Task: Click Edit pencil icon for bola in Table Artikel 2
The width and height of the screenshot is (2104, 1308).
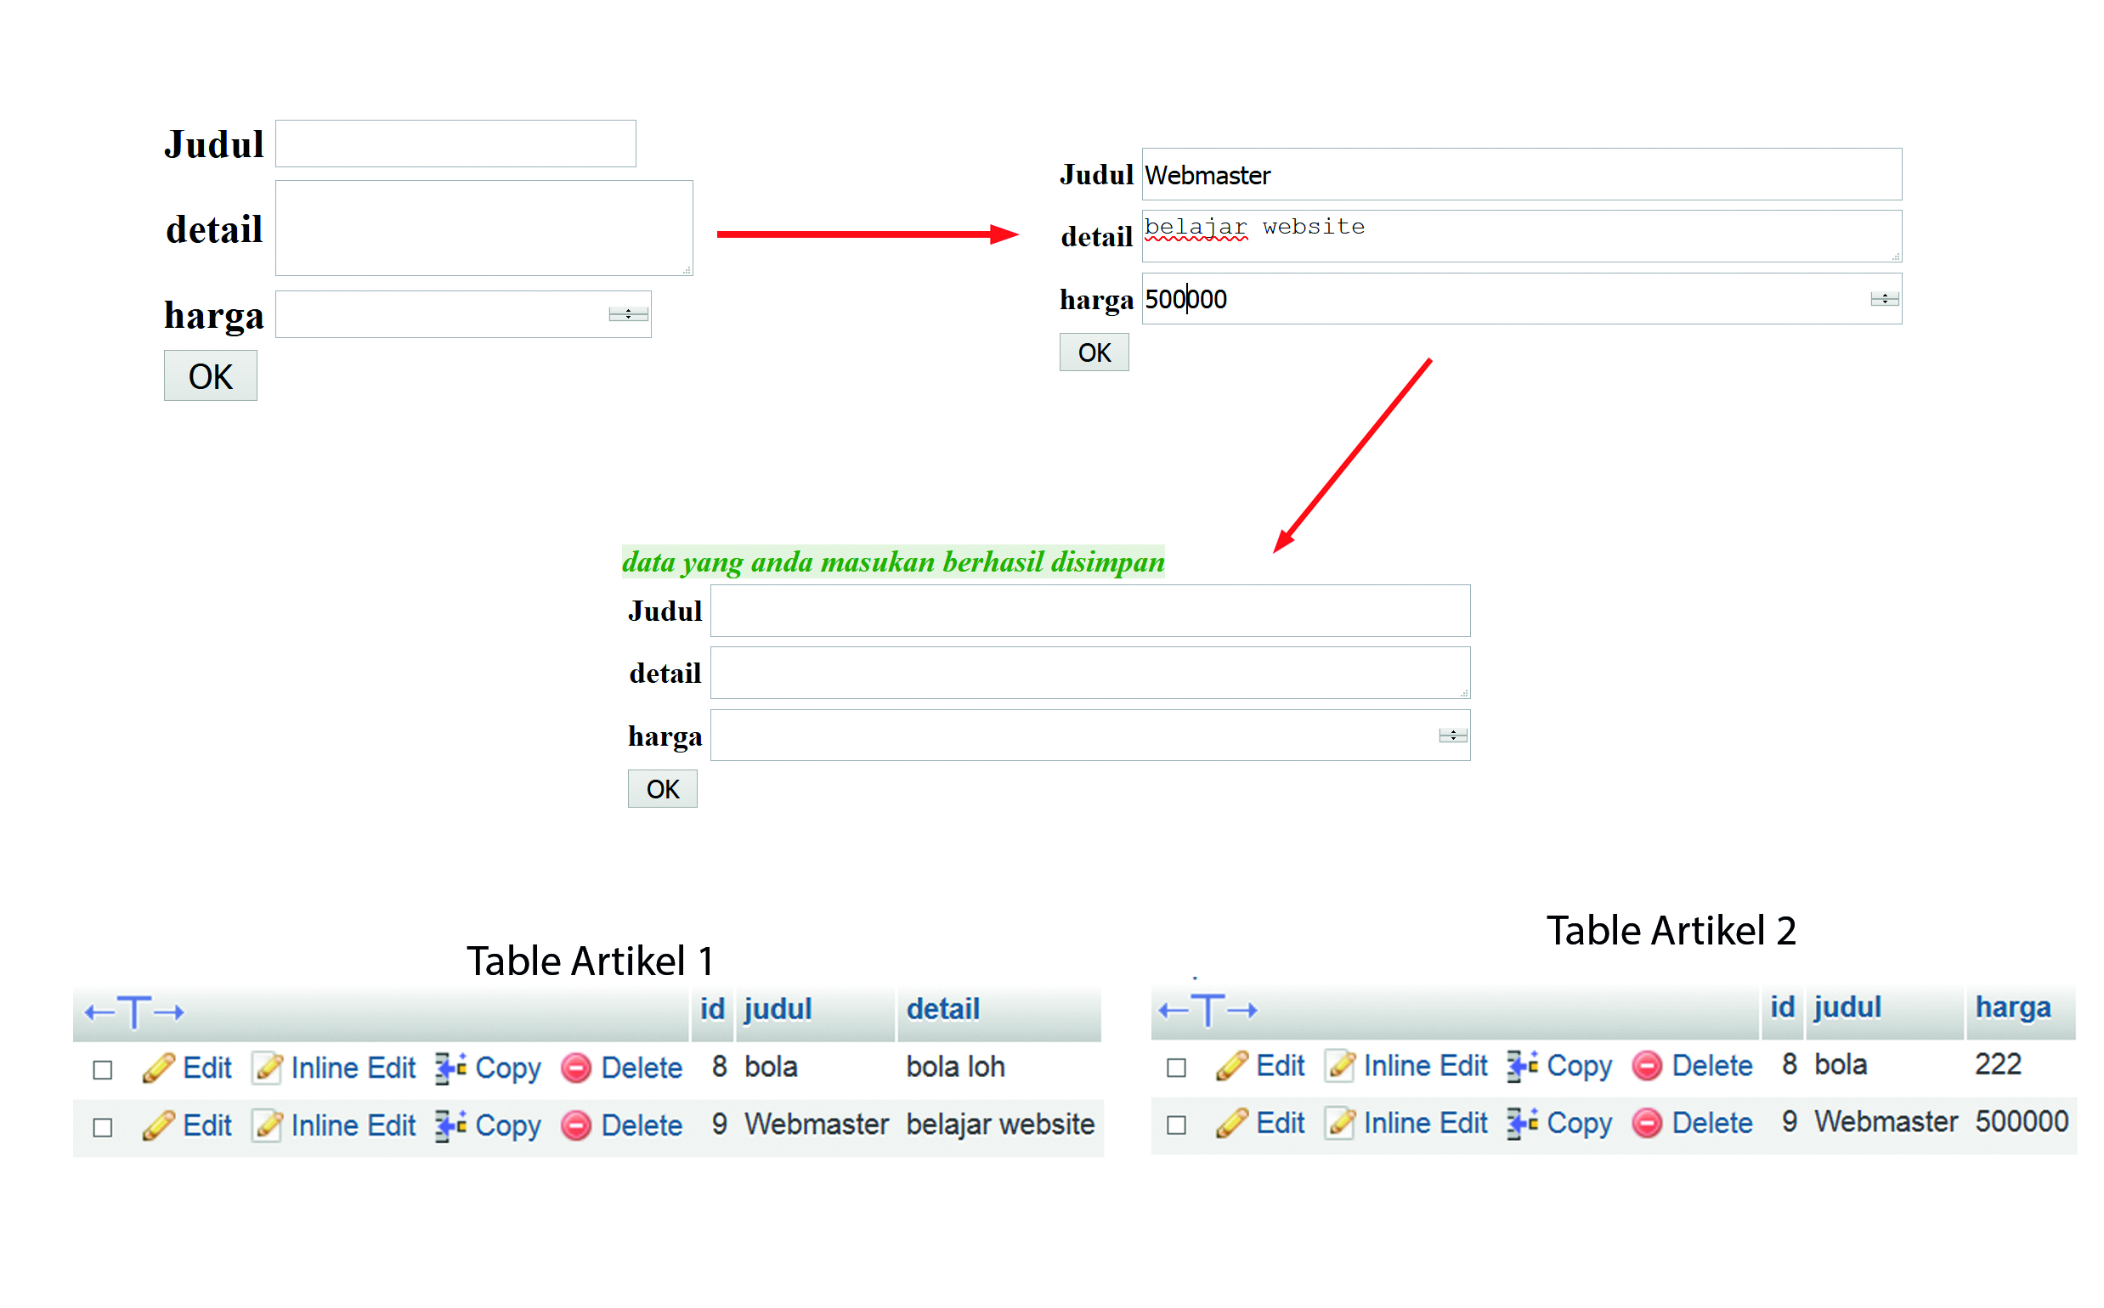Action: (x=1231, y=1067)
